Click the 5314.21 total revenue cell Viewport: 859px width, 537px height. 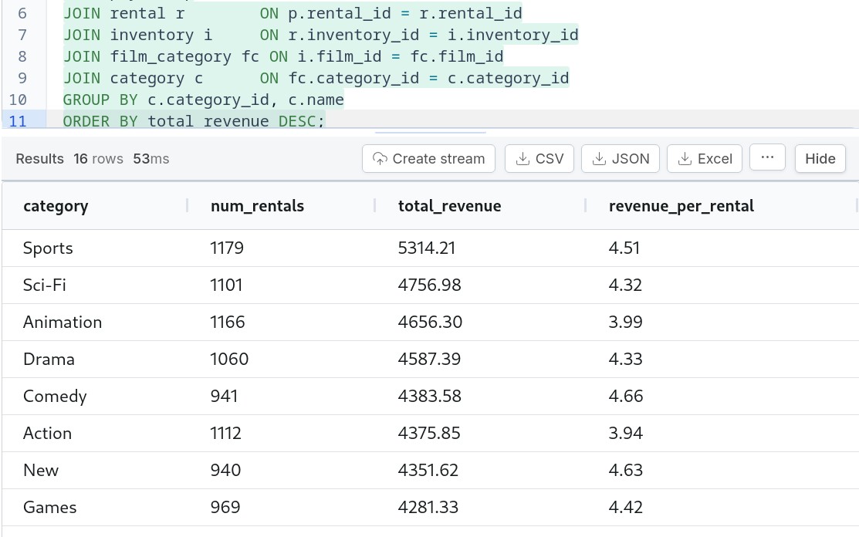tap(427, 248)
